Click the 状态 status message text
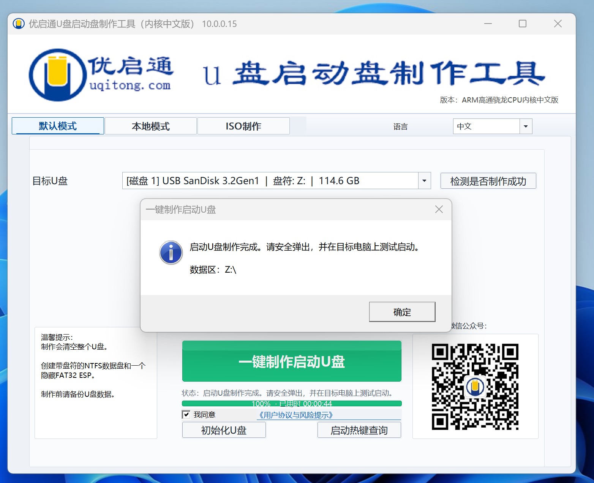The width and height of the screenshot is (594, 483). tap(288, 393)
